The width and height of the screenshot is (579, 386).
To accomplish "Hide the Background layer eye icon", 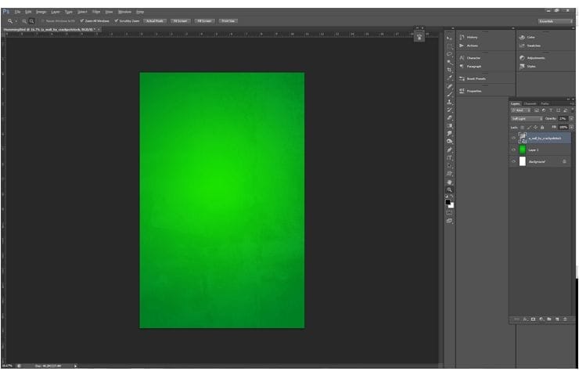I will pyautogui.click(x=513, y=161).
